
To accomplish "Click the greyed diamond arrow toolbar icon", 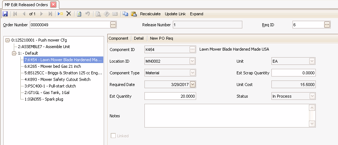I will click(x=107, y=14).
